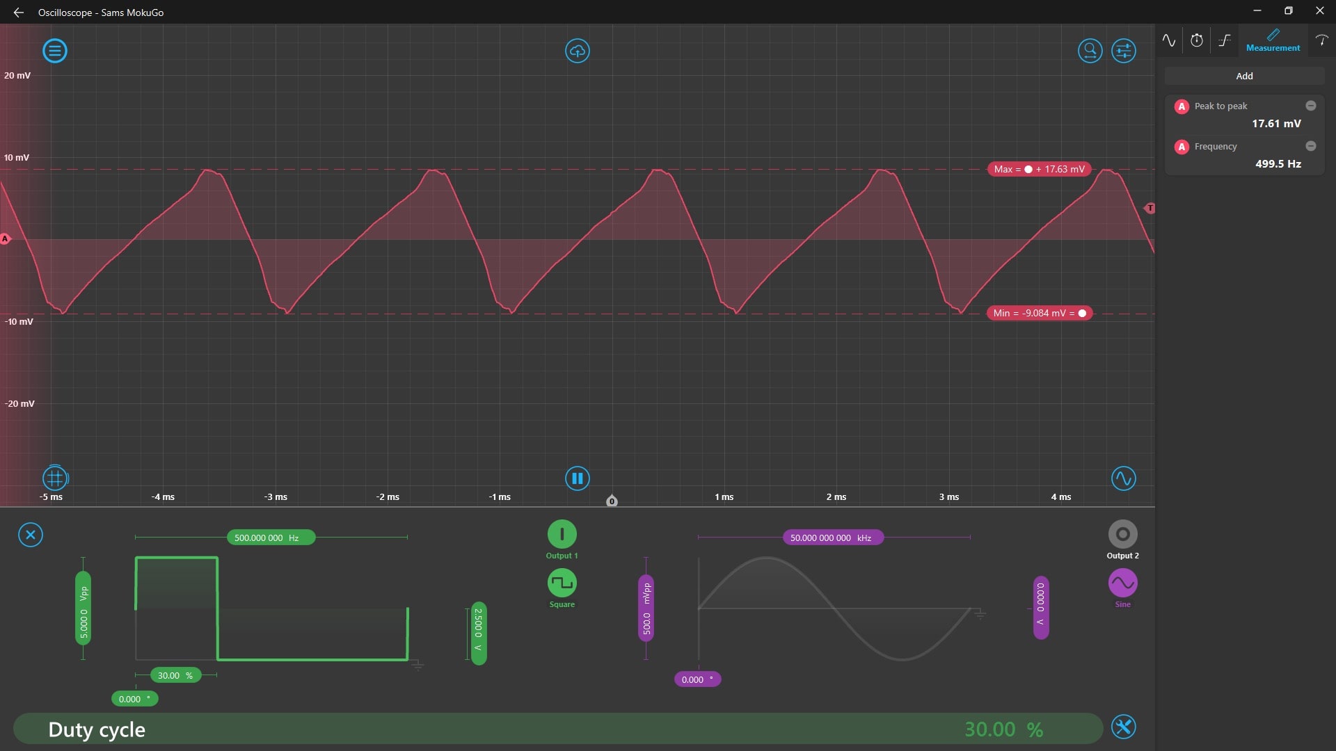Open the Square waveform type selector
This screenshot has height=751, width=1336.
[562, 583]
